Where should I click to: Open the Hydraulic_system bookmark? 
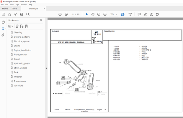tap(22, 64)
